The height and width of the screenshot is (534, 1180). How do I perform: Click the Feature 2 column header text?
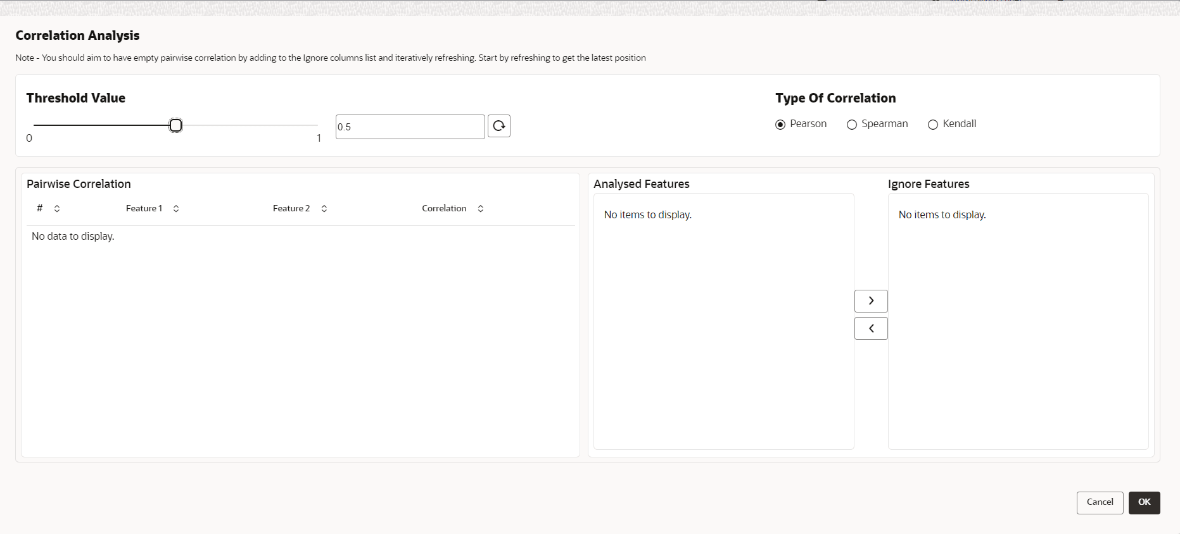(291, 208)
